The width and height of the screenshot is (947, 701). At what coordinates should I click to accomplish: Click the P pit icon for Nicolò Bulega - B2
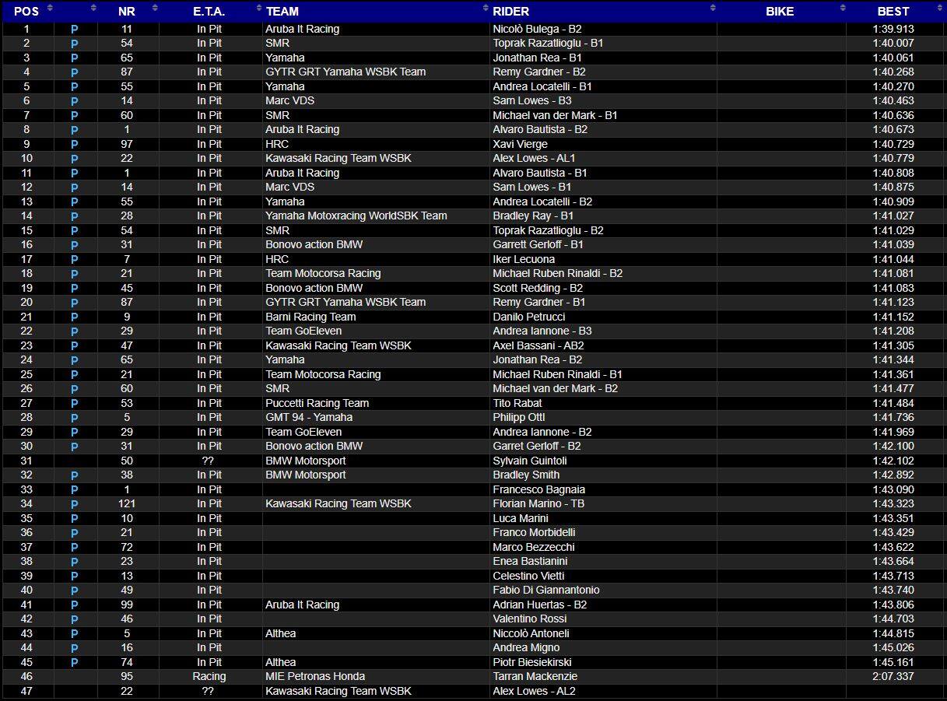click(x=75, y=30)
